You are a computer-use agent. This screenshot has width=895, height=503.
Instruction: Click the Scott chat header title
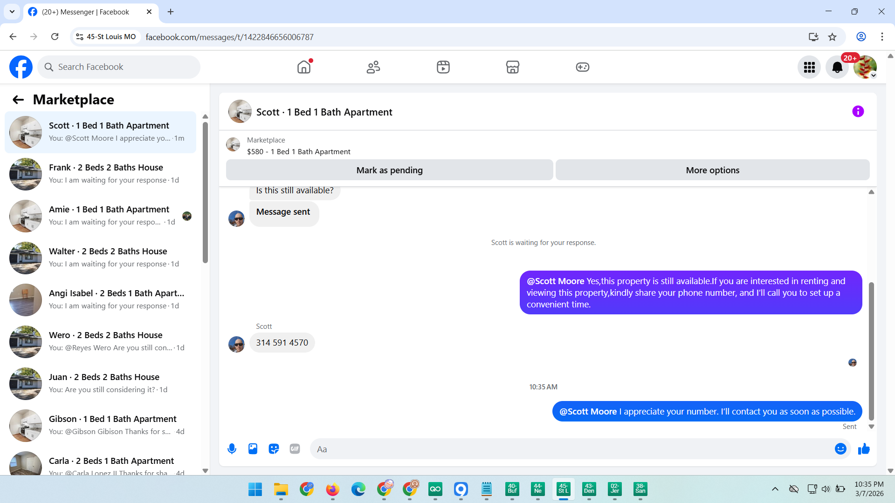pyautogui.click(x=324, y=112)
